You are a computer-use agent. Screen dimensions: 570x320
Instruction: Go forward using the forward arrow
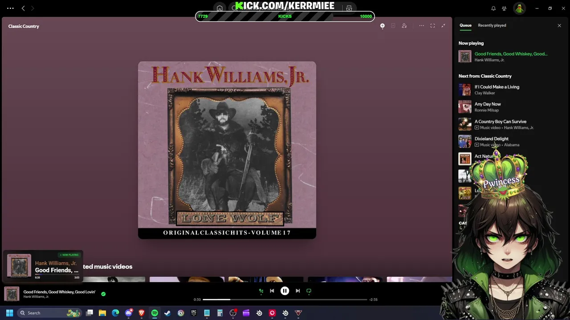(x=32, y=8)
